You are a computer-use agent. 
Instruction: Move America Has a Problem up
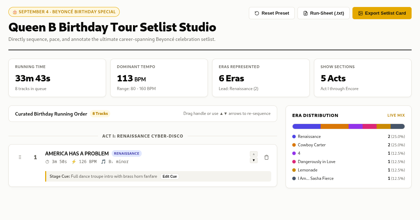coord(254,154)
